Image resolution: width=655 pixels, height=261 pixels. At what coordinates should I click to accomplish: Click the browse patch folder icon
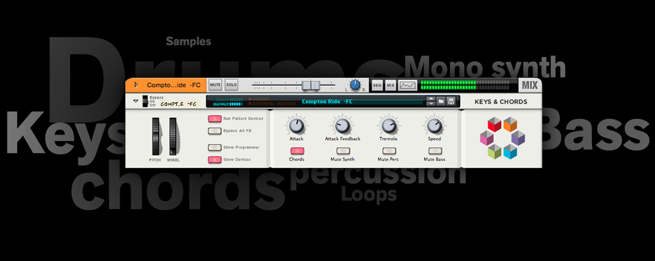[x=441, y=101]
